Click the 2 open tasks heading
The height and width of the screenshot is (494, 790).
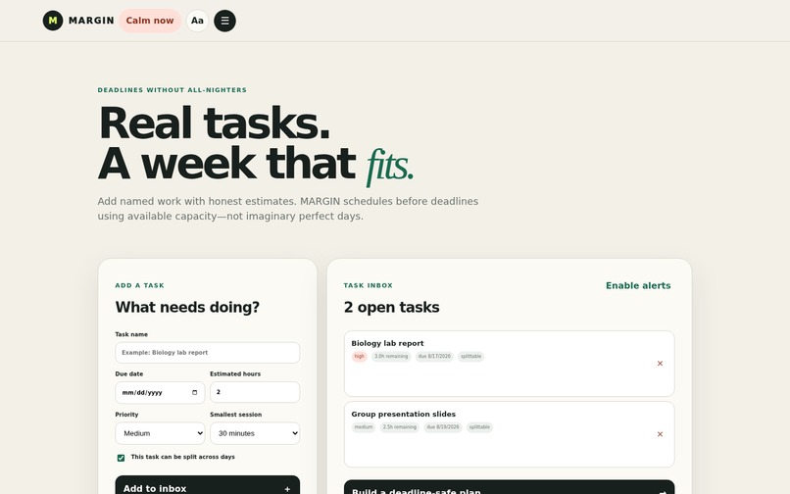tap(391, 308)
